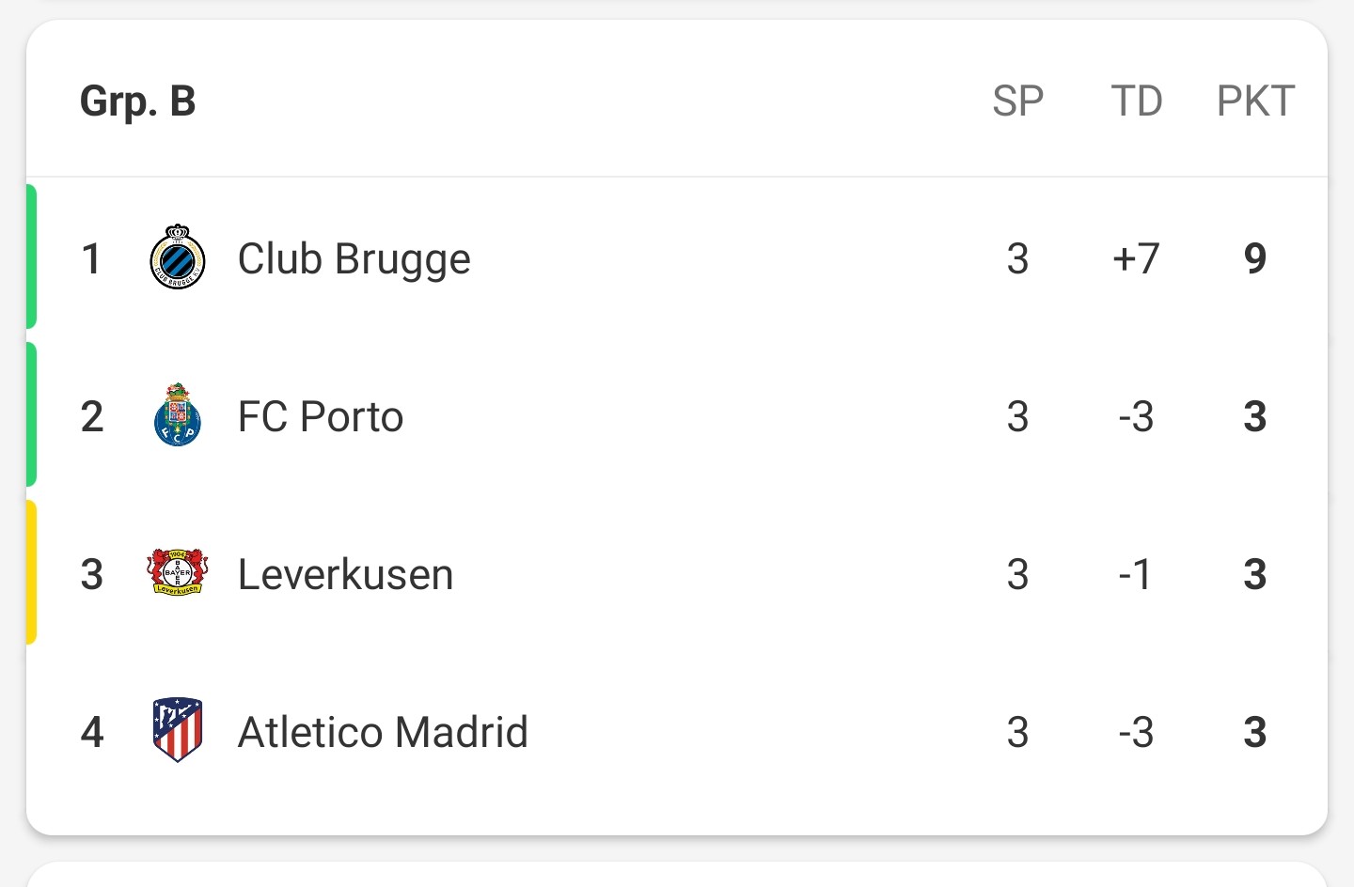Open the FC Porto team name
The width and height of the screenshot is (1354, 887).
(x=321, y=416)
